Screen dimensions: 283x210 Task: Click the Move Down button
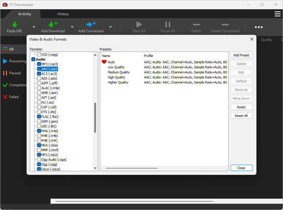(241, 98)
